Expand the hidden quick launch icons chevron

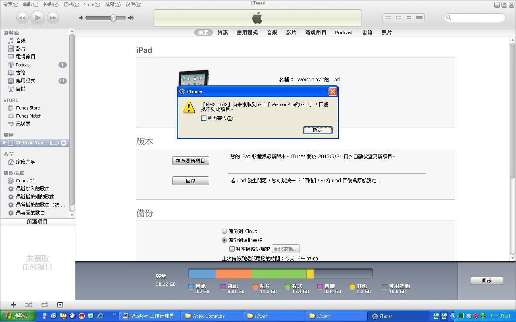coord(114,314)
